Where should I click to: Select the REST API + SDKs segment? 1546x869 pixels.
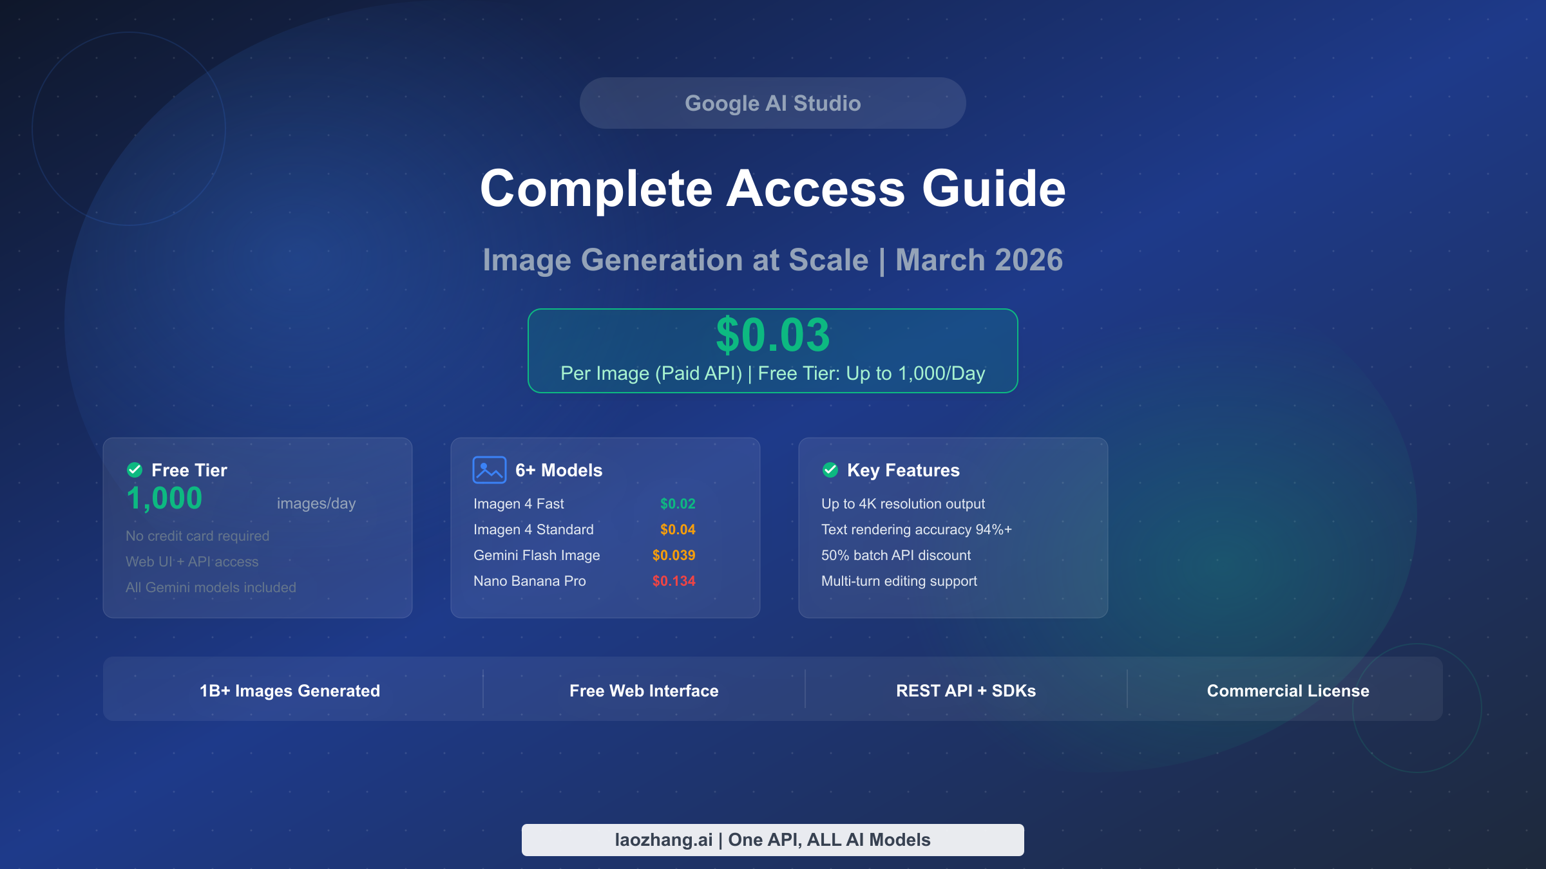(x=966, y=691)
